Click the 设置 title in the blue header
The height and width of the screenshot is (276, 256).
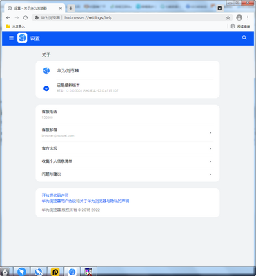tap(35, 38)
